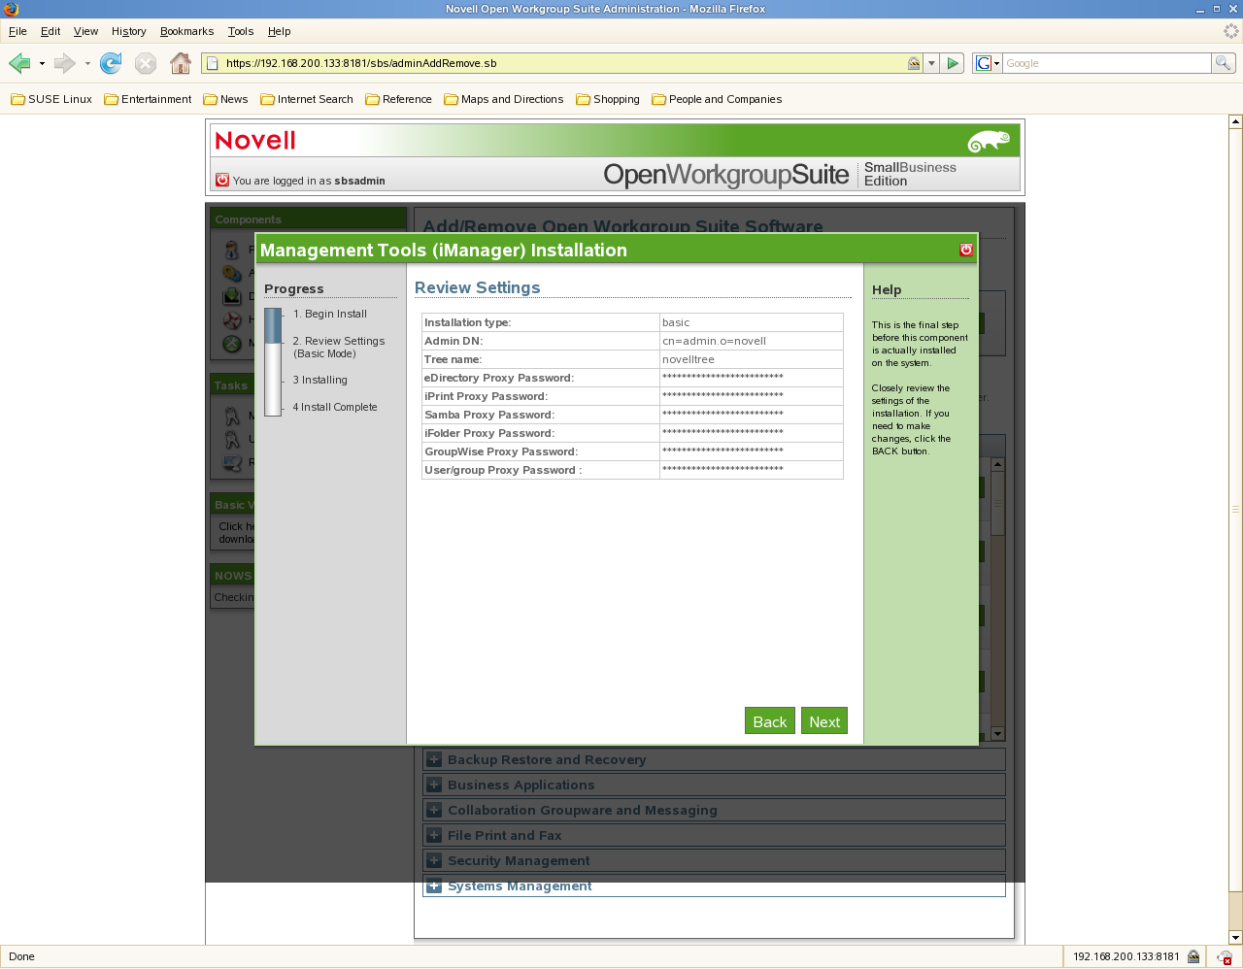Open the Internet Search bookmark folder

click(x=307, y=99)
